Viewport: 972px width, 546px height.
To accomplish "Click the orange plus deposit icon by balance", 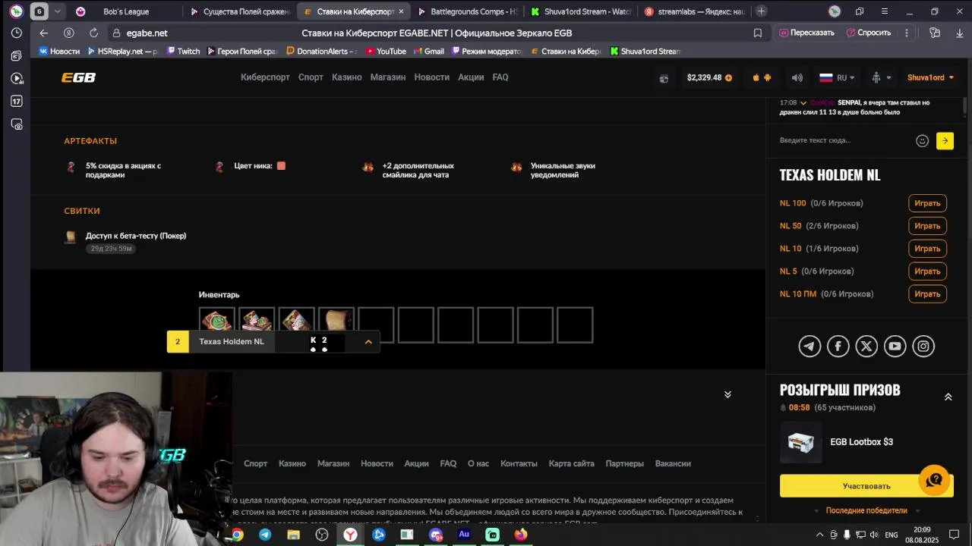I will coord(729,77).
